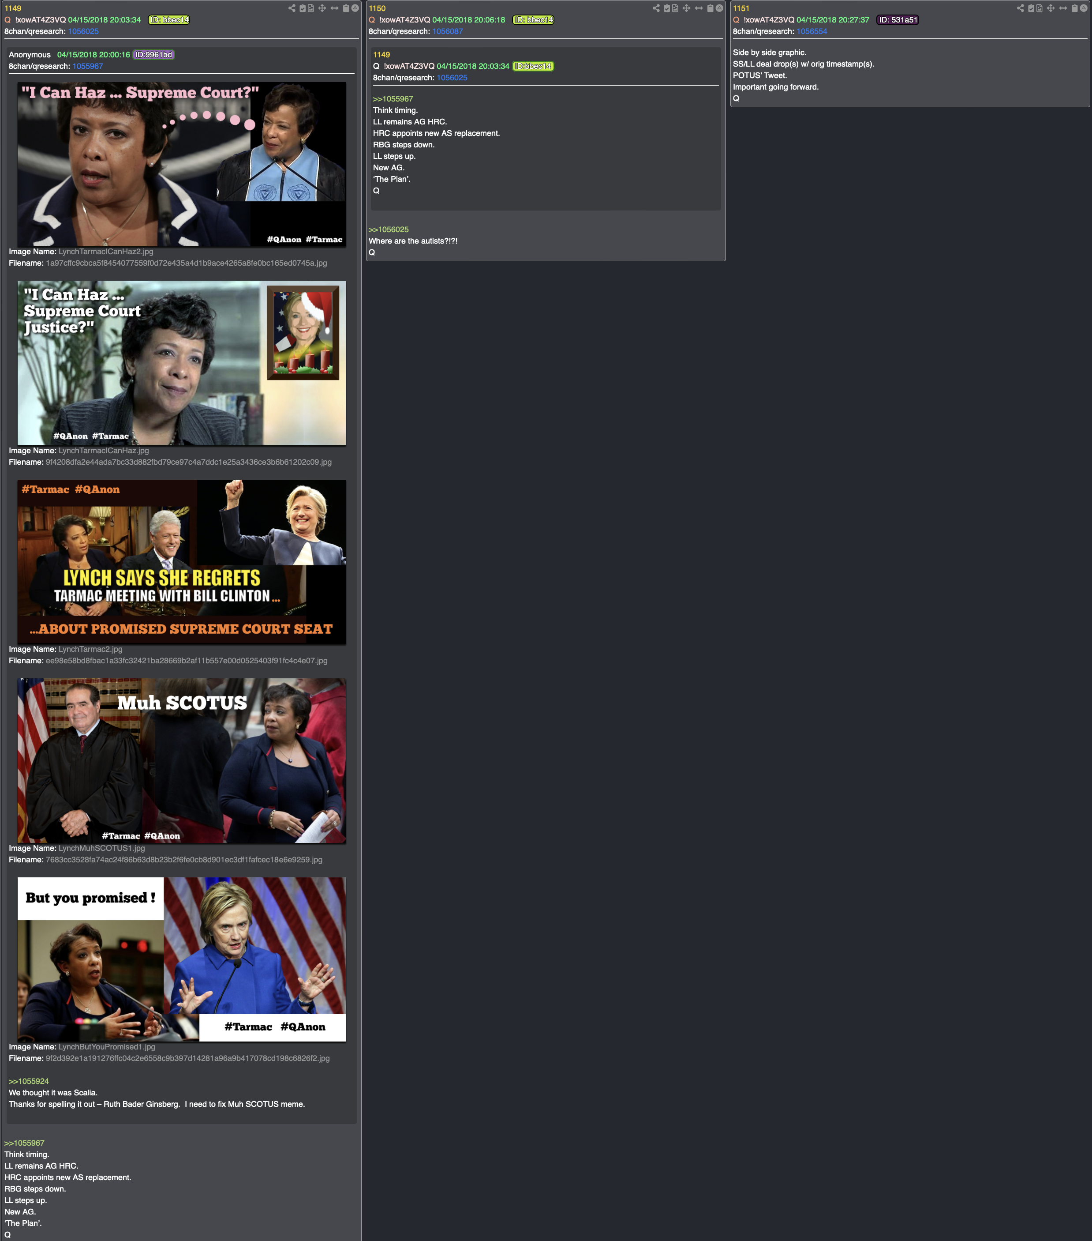Click the ID:bbec14 badge in quoted post 1149
The image size is (1092, 1241).
(x=533, y=66)
